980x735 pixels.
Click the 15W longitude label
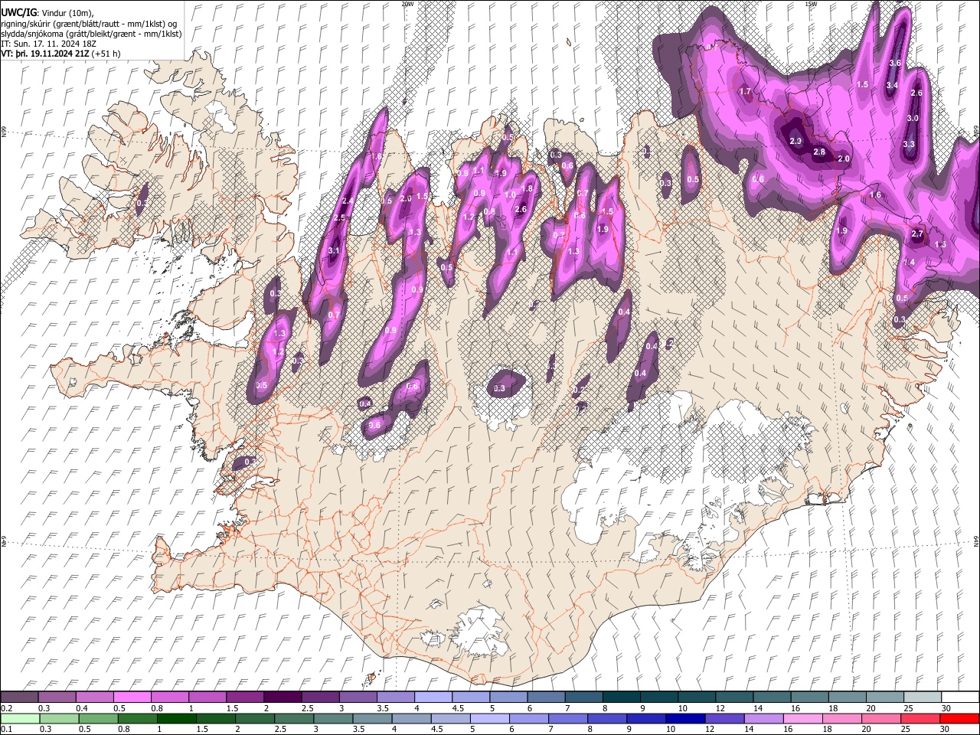811,3
